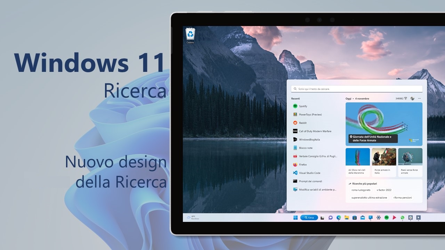The width and height of the screenshot is (445, 250).
Task: Click the user profile avatar in search
Action: tap(413, 99)
